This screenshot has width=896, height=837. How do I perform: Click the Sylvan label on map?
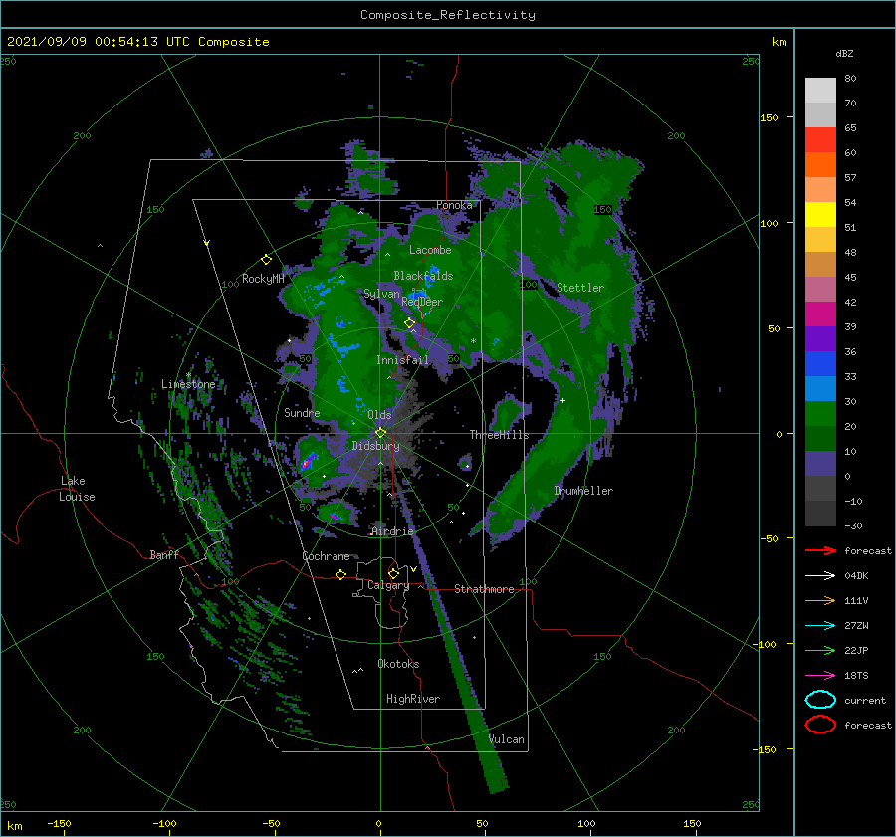[381, 294]
